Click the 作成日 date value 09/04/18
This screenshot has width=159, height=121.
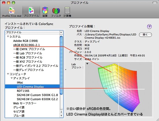[x=114, y=55]
